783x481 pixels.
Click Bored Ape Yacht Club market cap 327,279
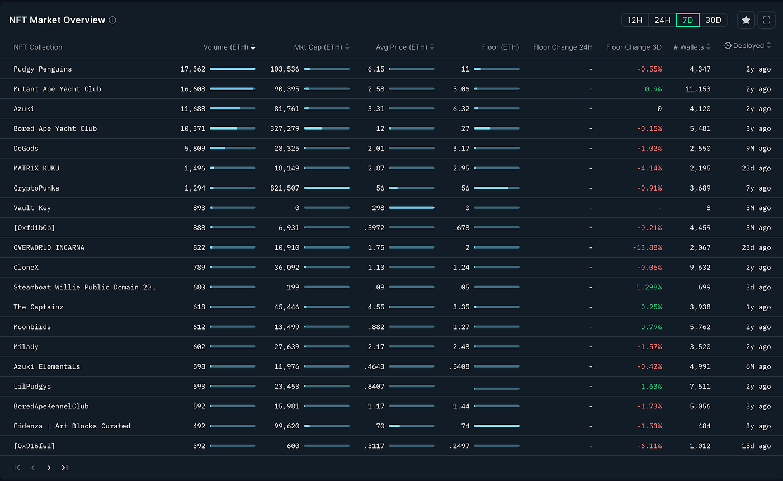click(284, 128)
